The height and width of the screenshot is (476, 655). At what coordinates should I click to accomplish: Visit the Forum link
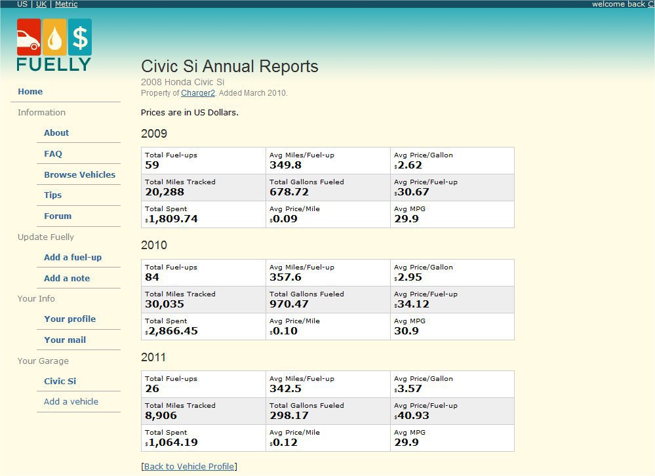click(58, 216)
